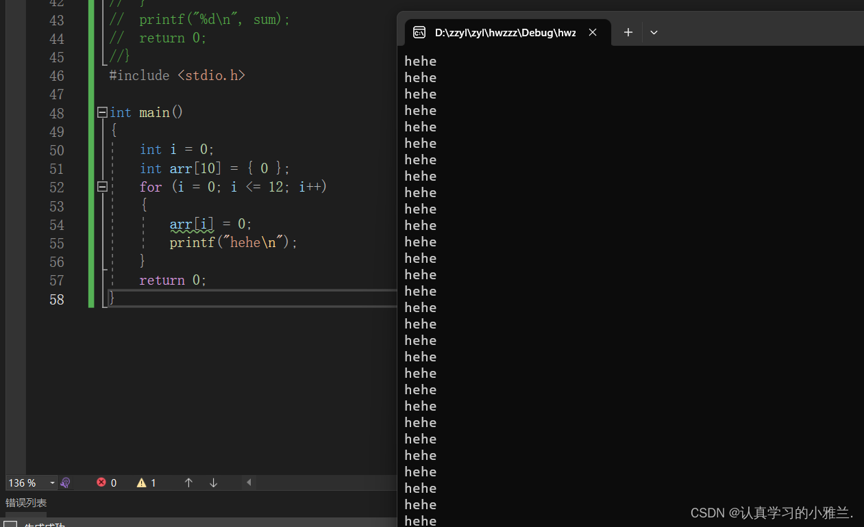864x527 pixels.
Task: Click line number 58 in the gutter
Action: [x=57, y=300]
